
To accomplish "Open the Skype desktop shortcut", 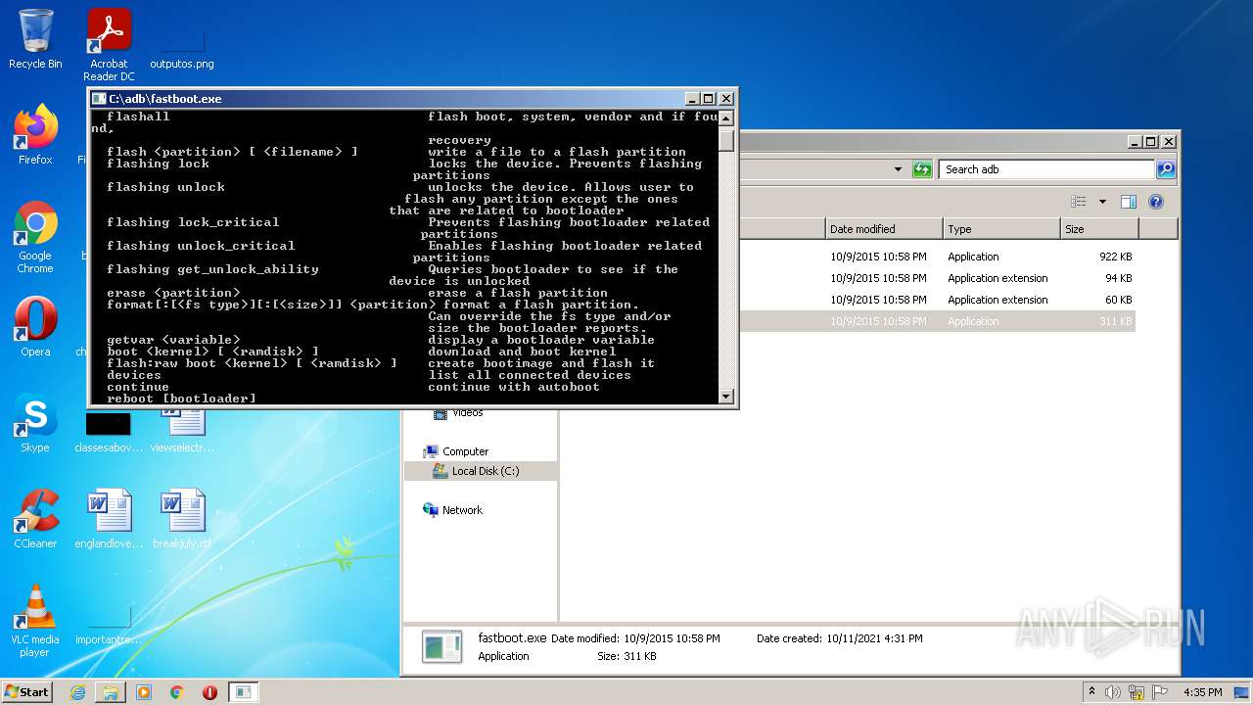I will pyautogui.click(x=35, y=423).
